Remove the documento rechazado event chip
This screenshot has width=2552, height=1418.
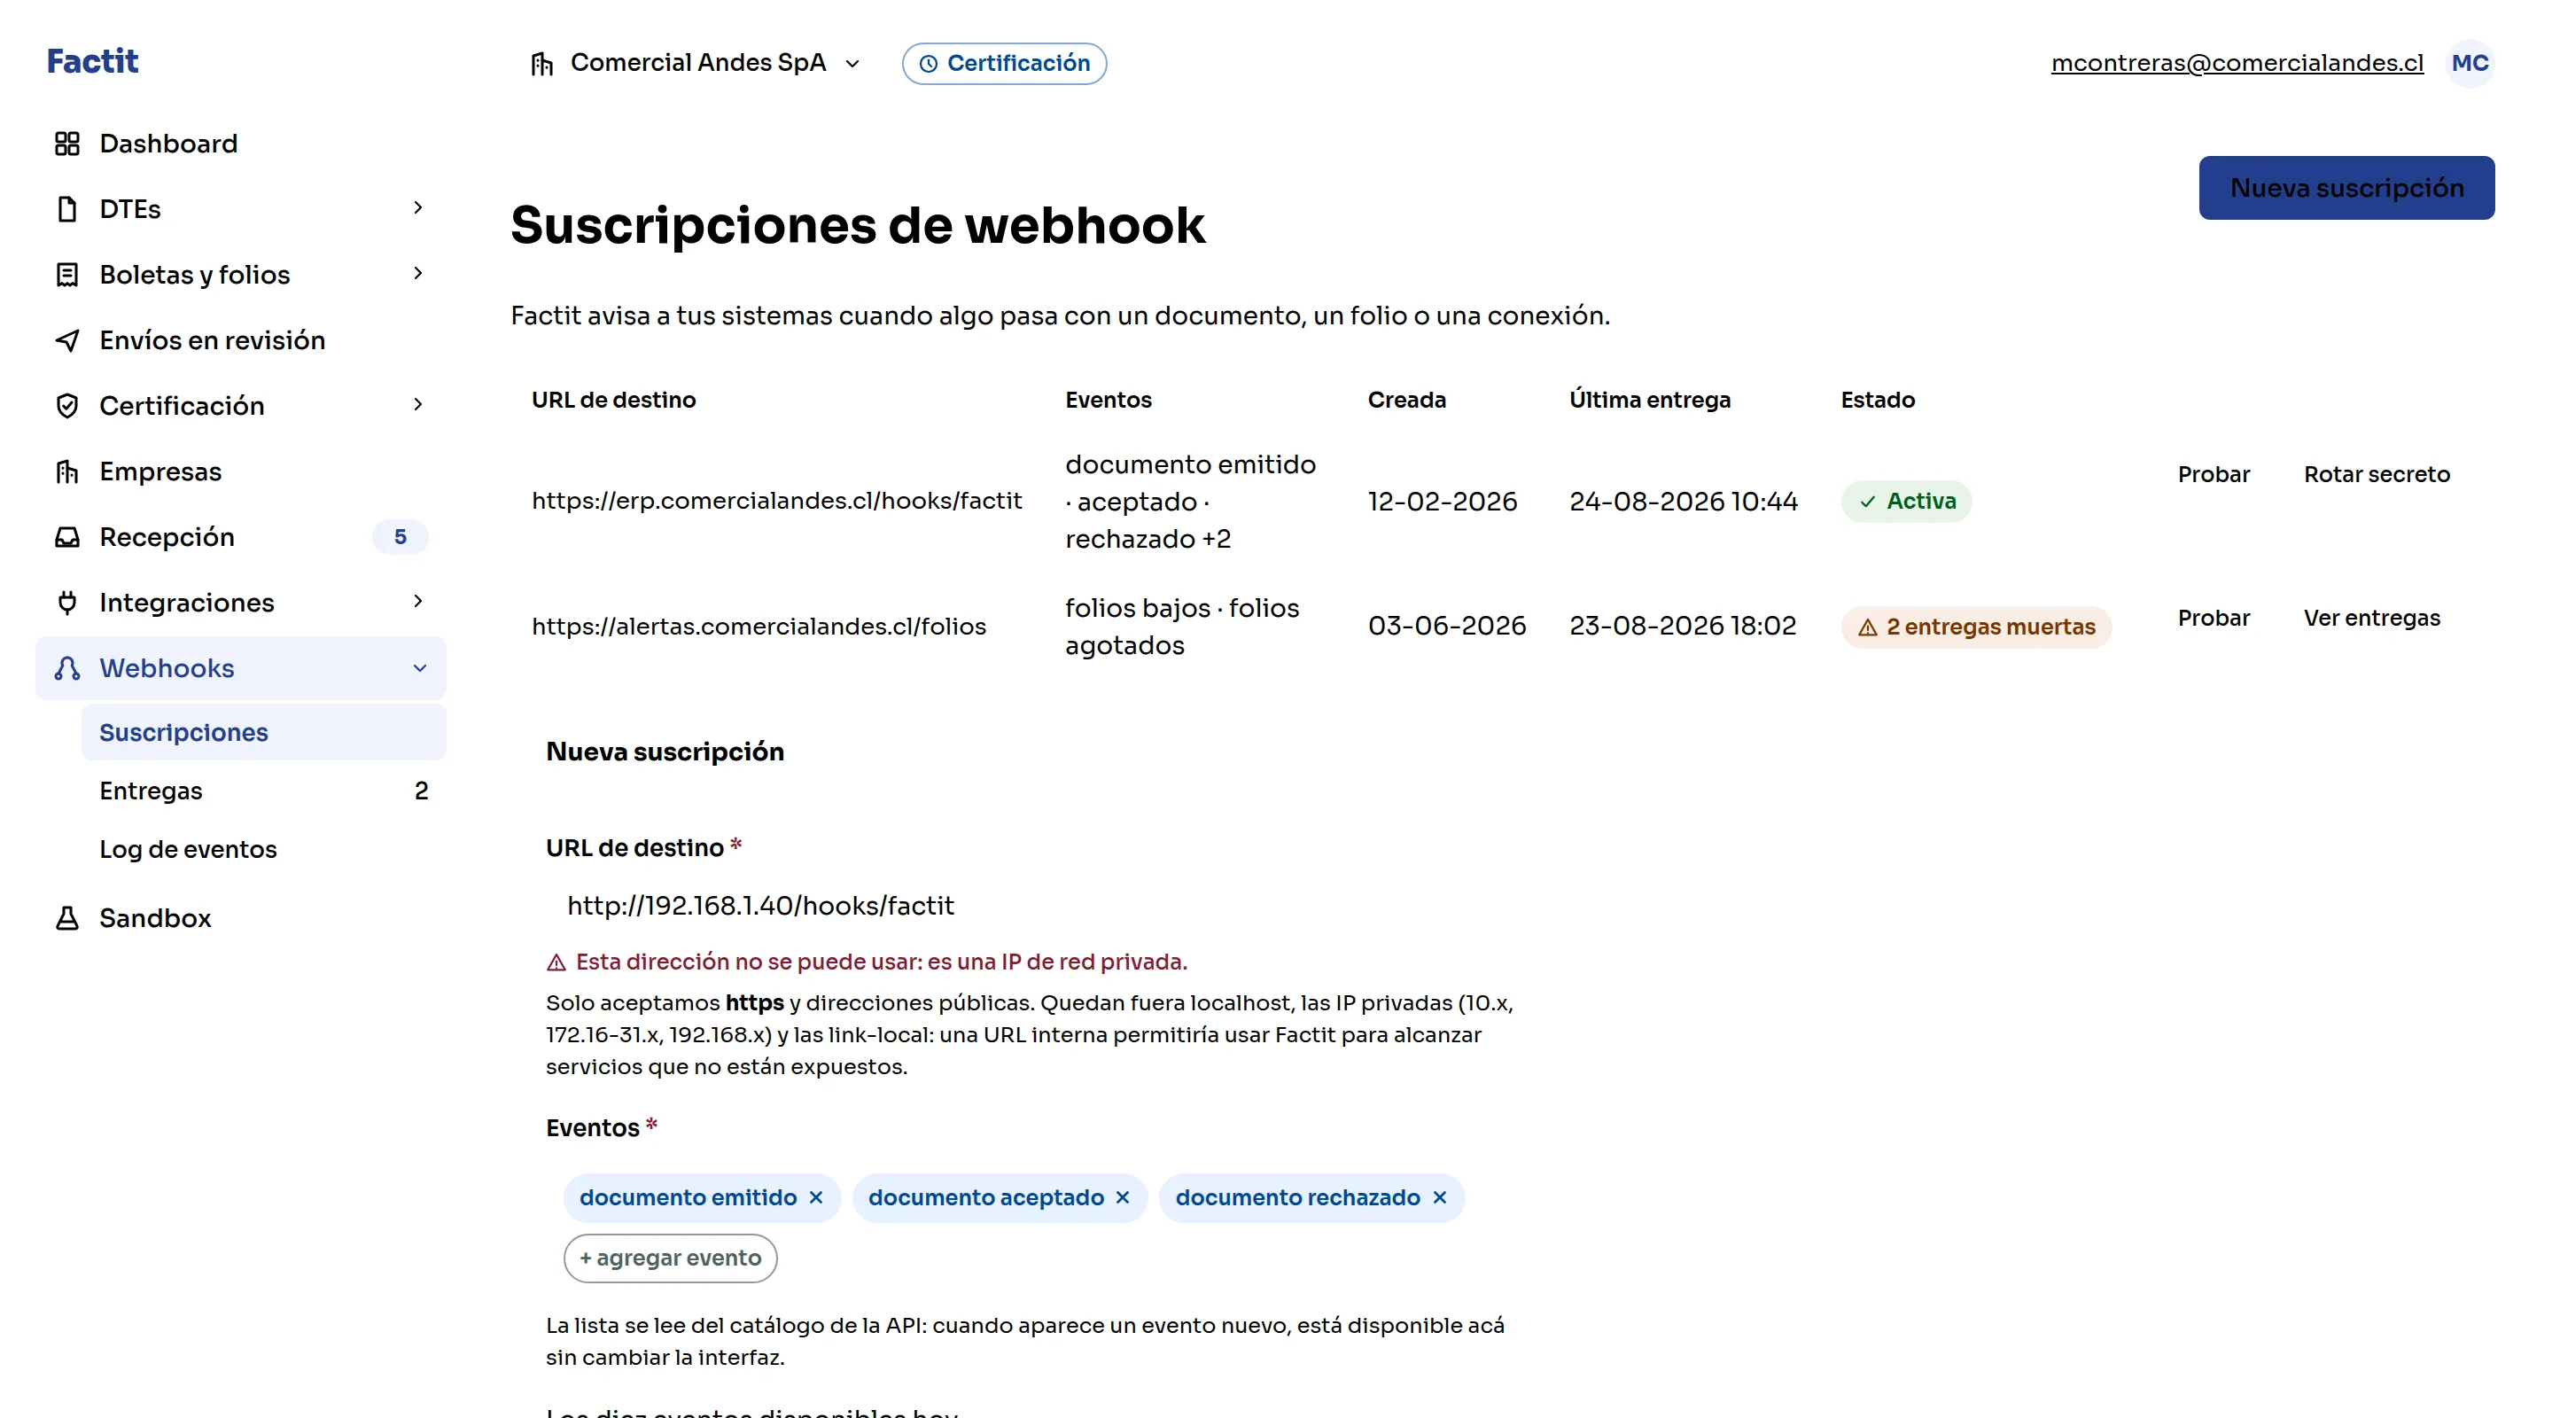pyautogui.click(x=1439, y=1197)
